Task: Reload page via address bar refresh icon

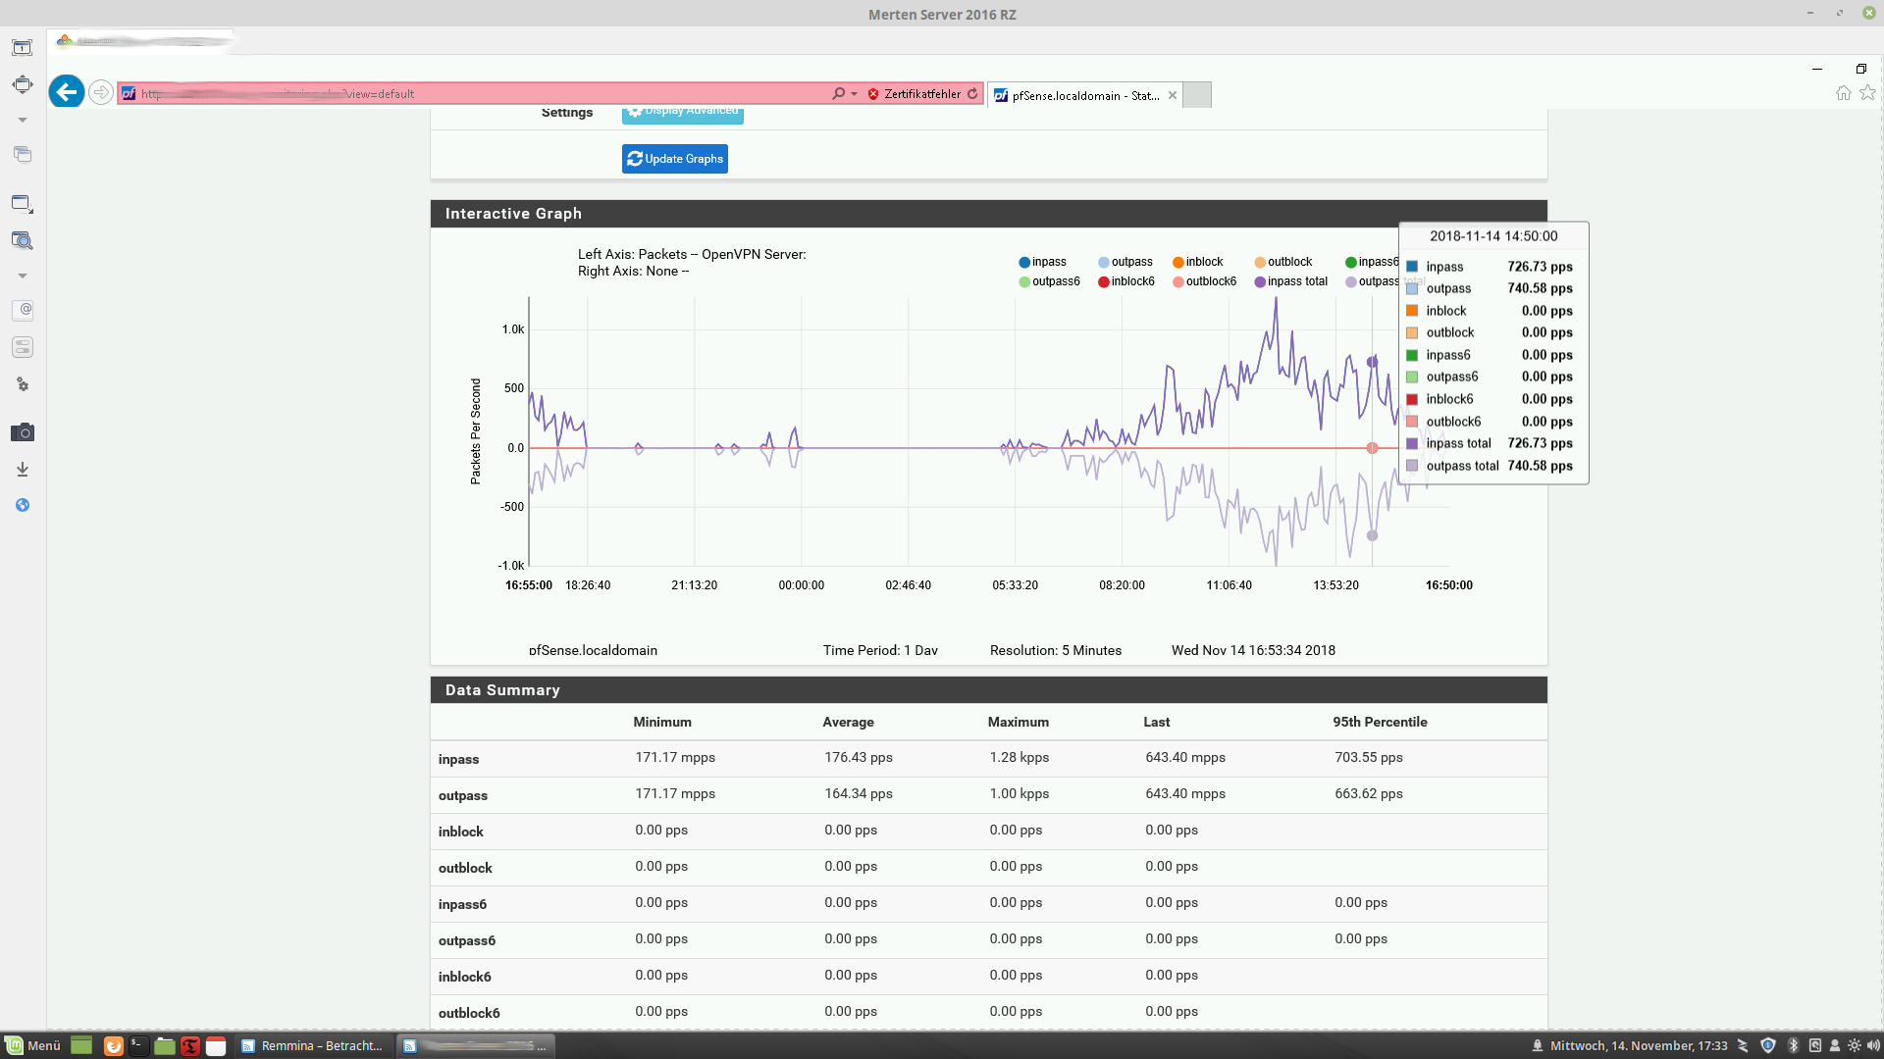Action: click(972, 94)
